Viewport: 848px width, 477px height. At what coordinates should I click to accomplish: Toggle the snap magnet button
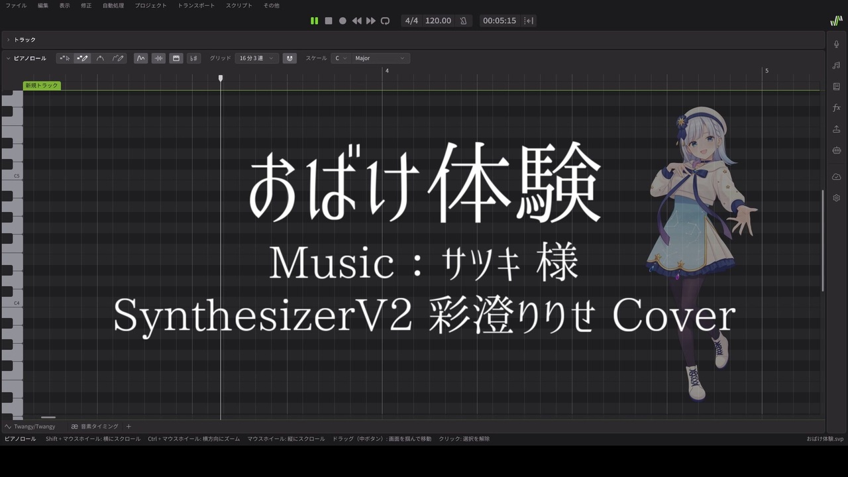tap(290, 58)
